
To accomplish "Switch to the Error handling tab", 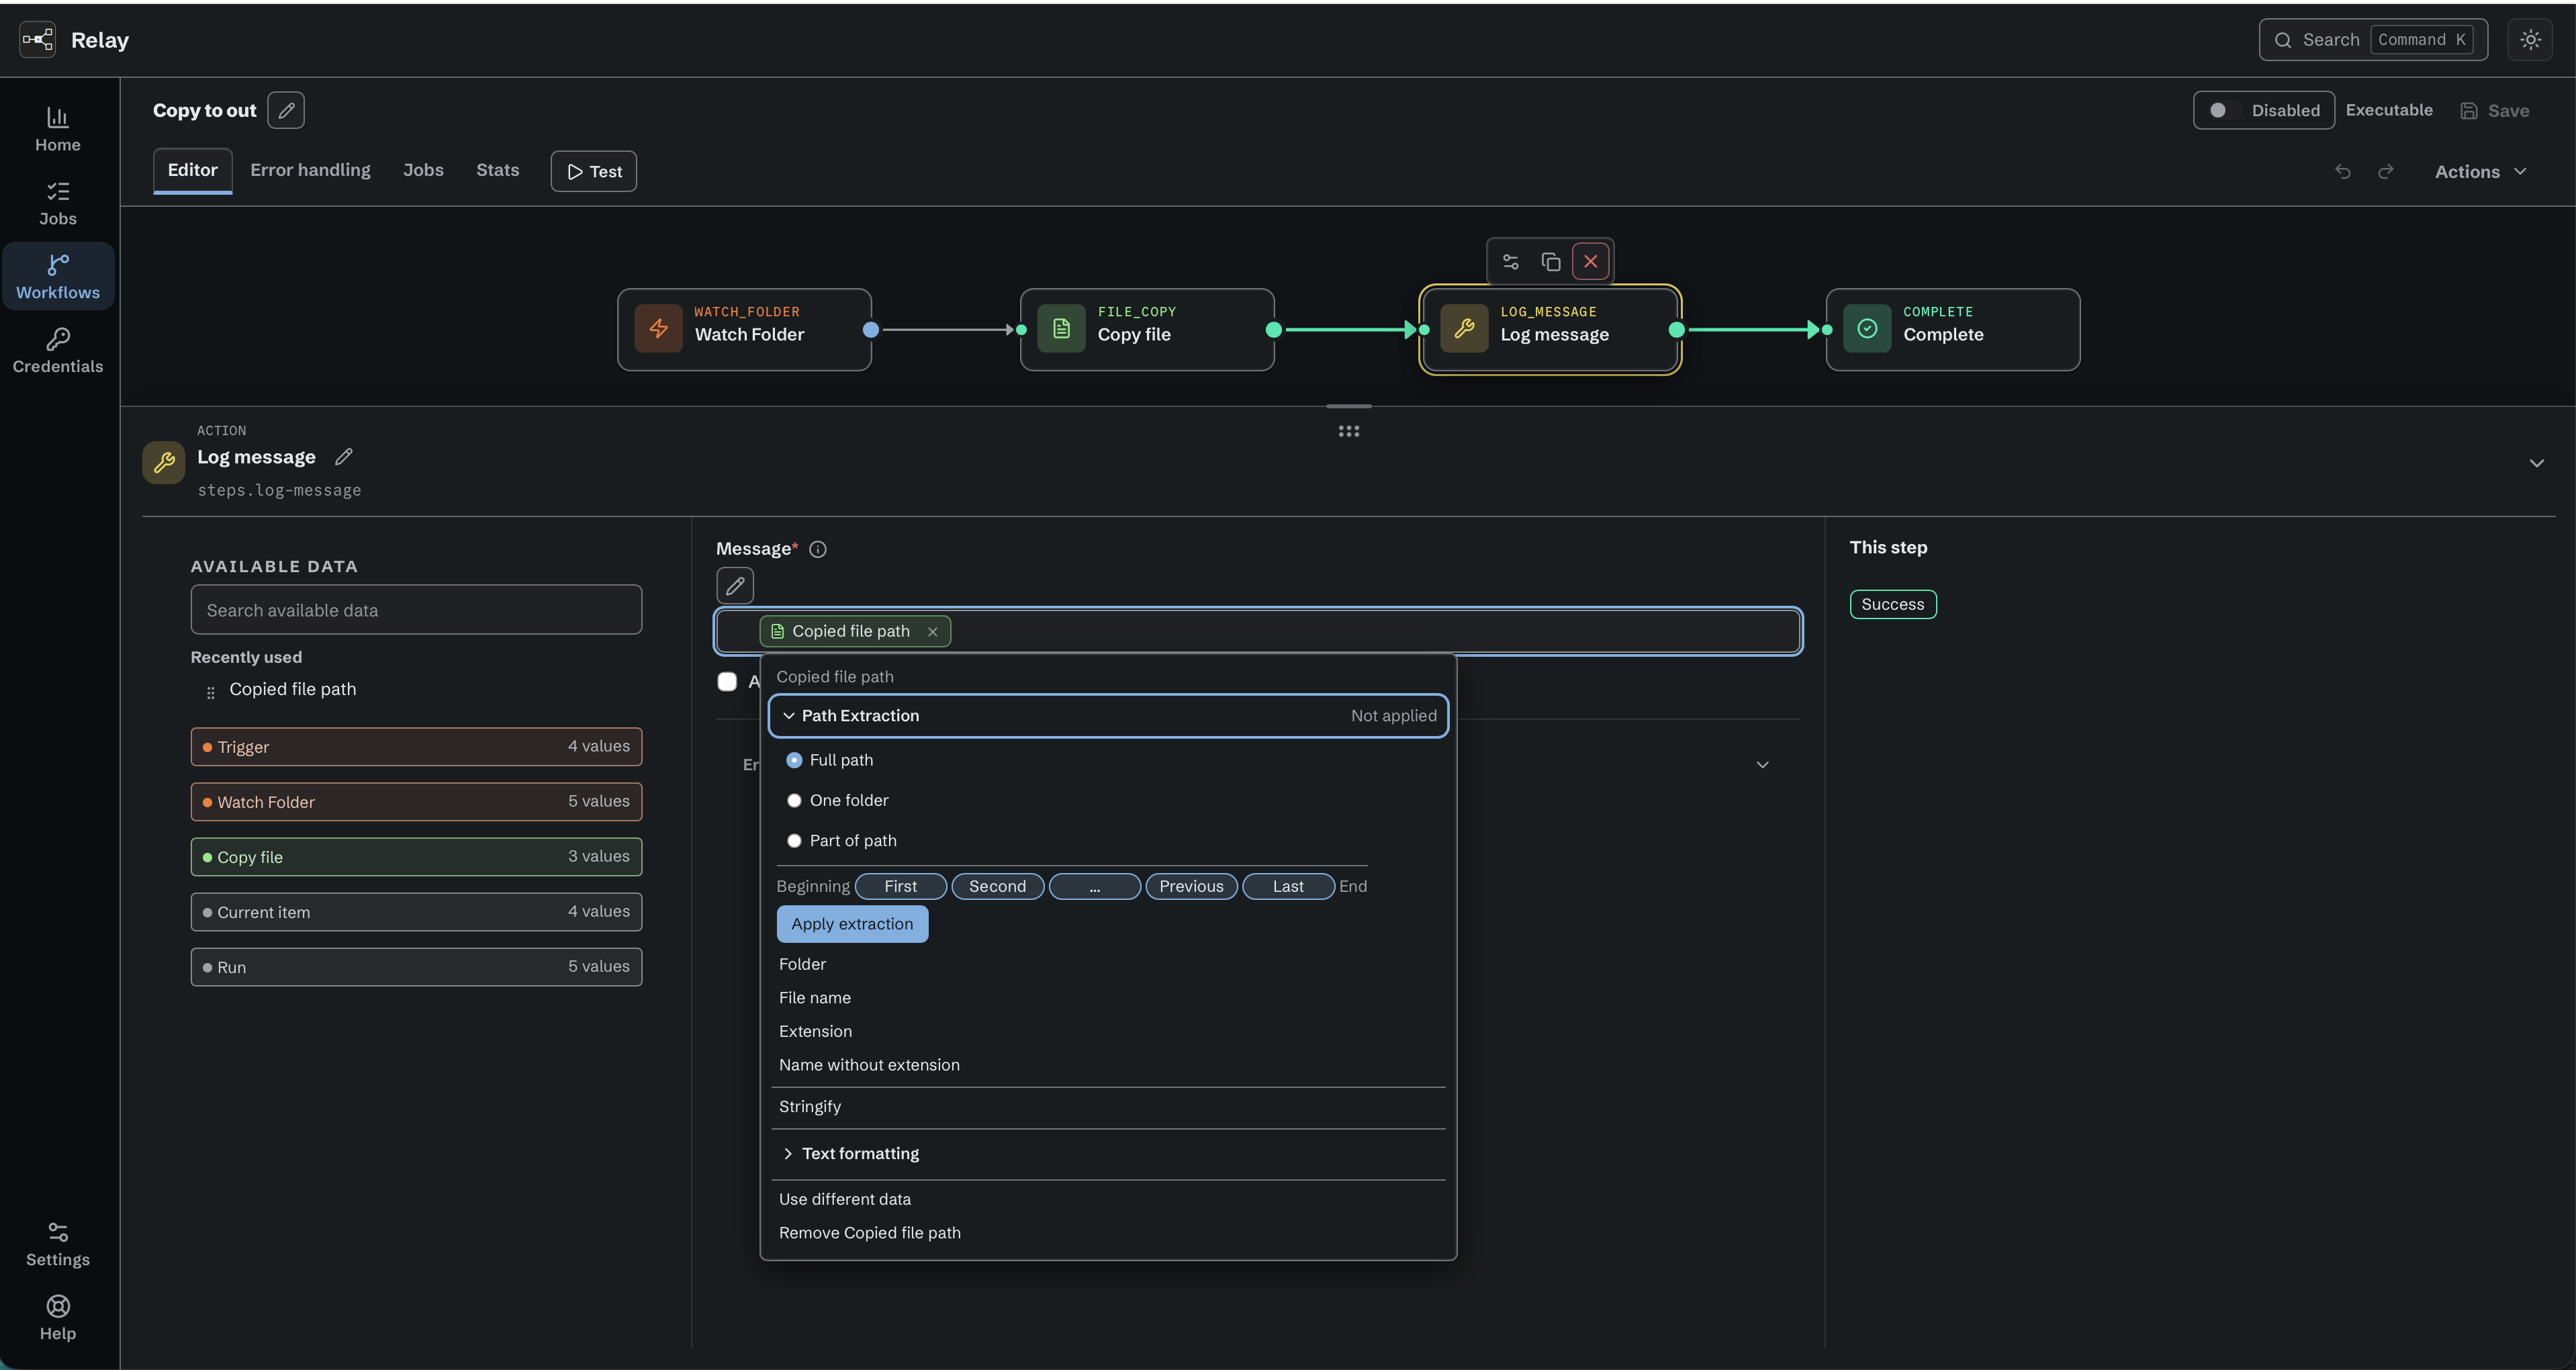I will (310, 170).
